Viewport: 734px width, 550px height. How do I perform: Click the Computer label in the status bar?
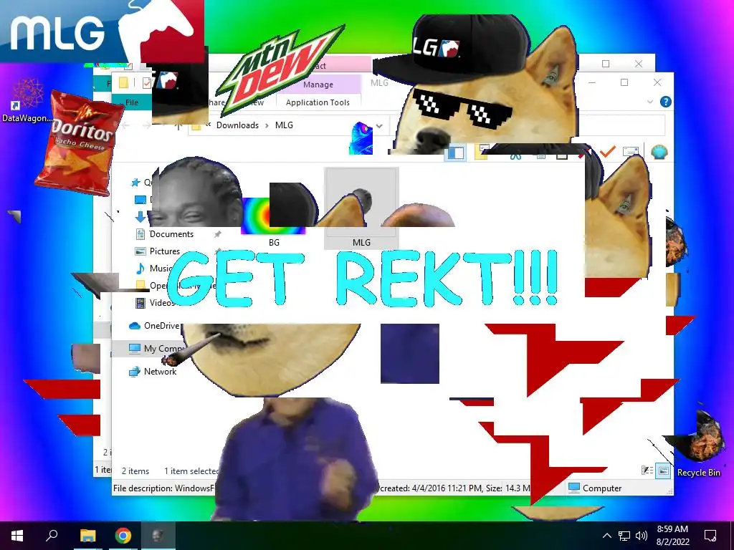point(602,488)
